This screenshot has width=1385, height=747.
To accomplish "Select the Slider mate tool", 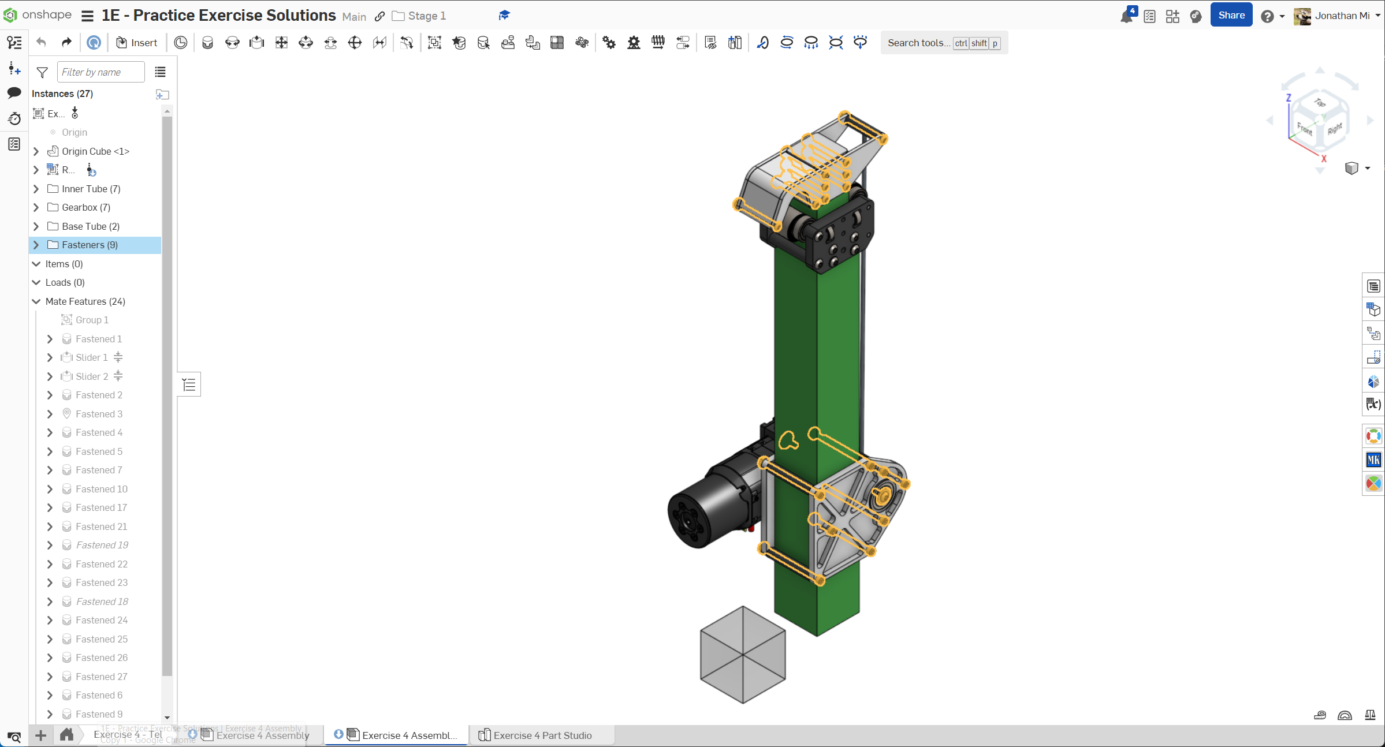I will point(256,43).
